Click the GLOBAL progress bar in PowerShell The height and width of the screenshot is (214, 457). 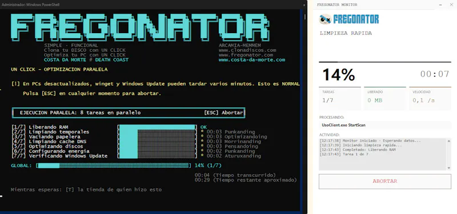[x=114, y=165]
